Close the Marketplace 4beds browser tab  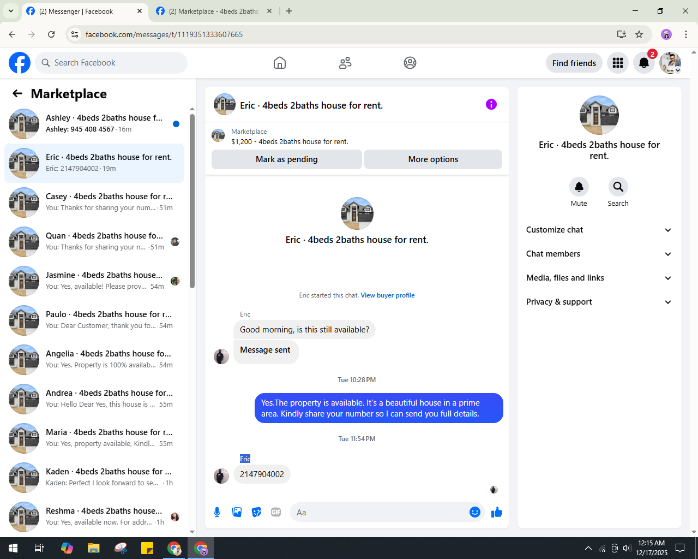click(269, 11)
